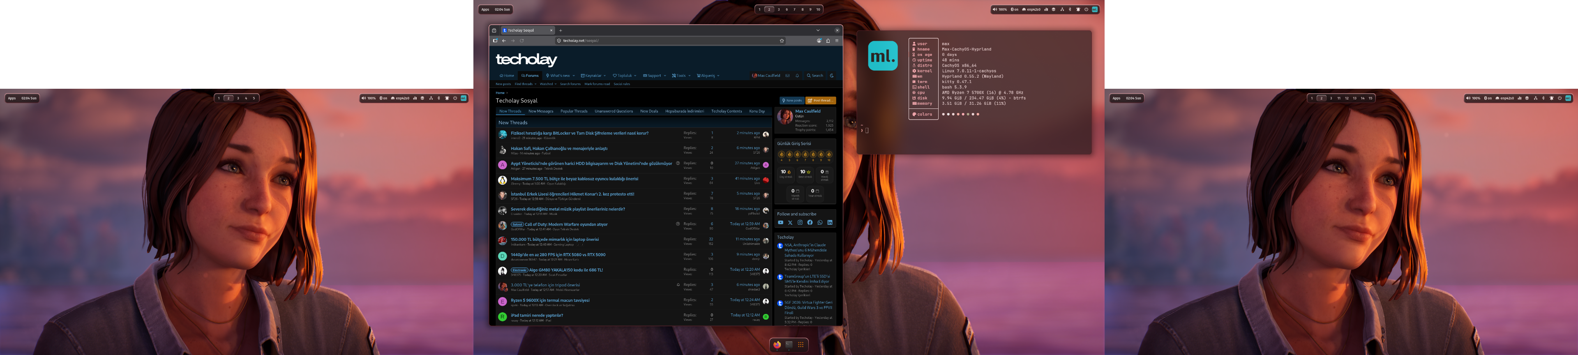
Task: Open the Firefox account icon in the toolbar
Action: (x=819, y=40)
